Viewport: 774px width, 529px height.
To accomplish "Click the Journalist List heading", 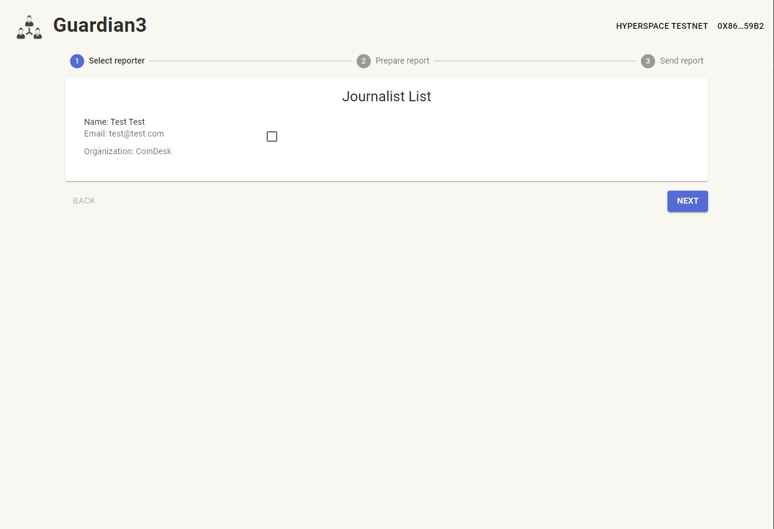I will [x=387, y=97].
